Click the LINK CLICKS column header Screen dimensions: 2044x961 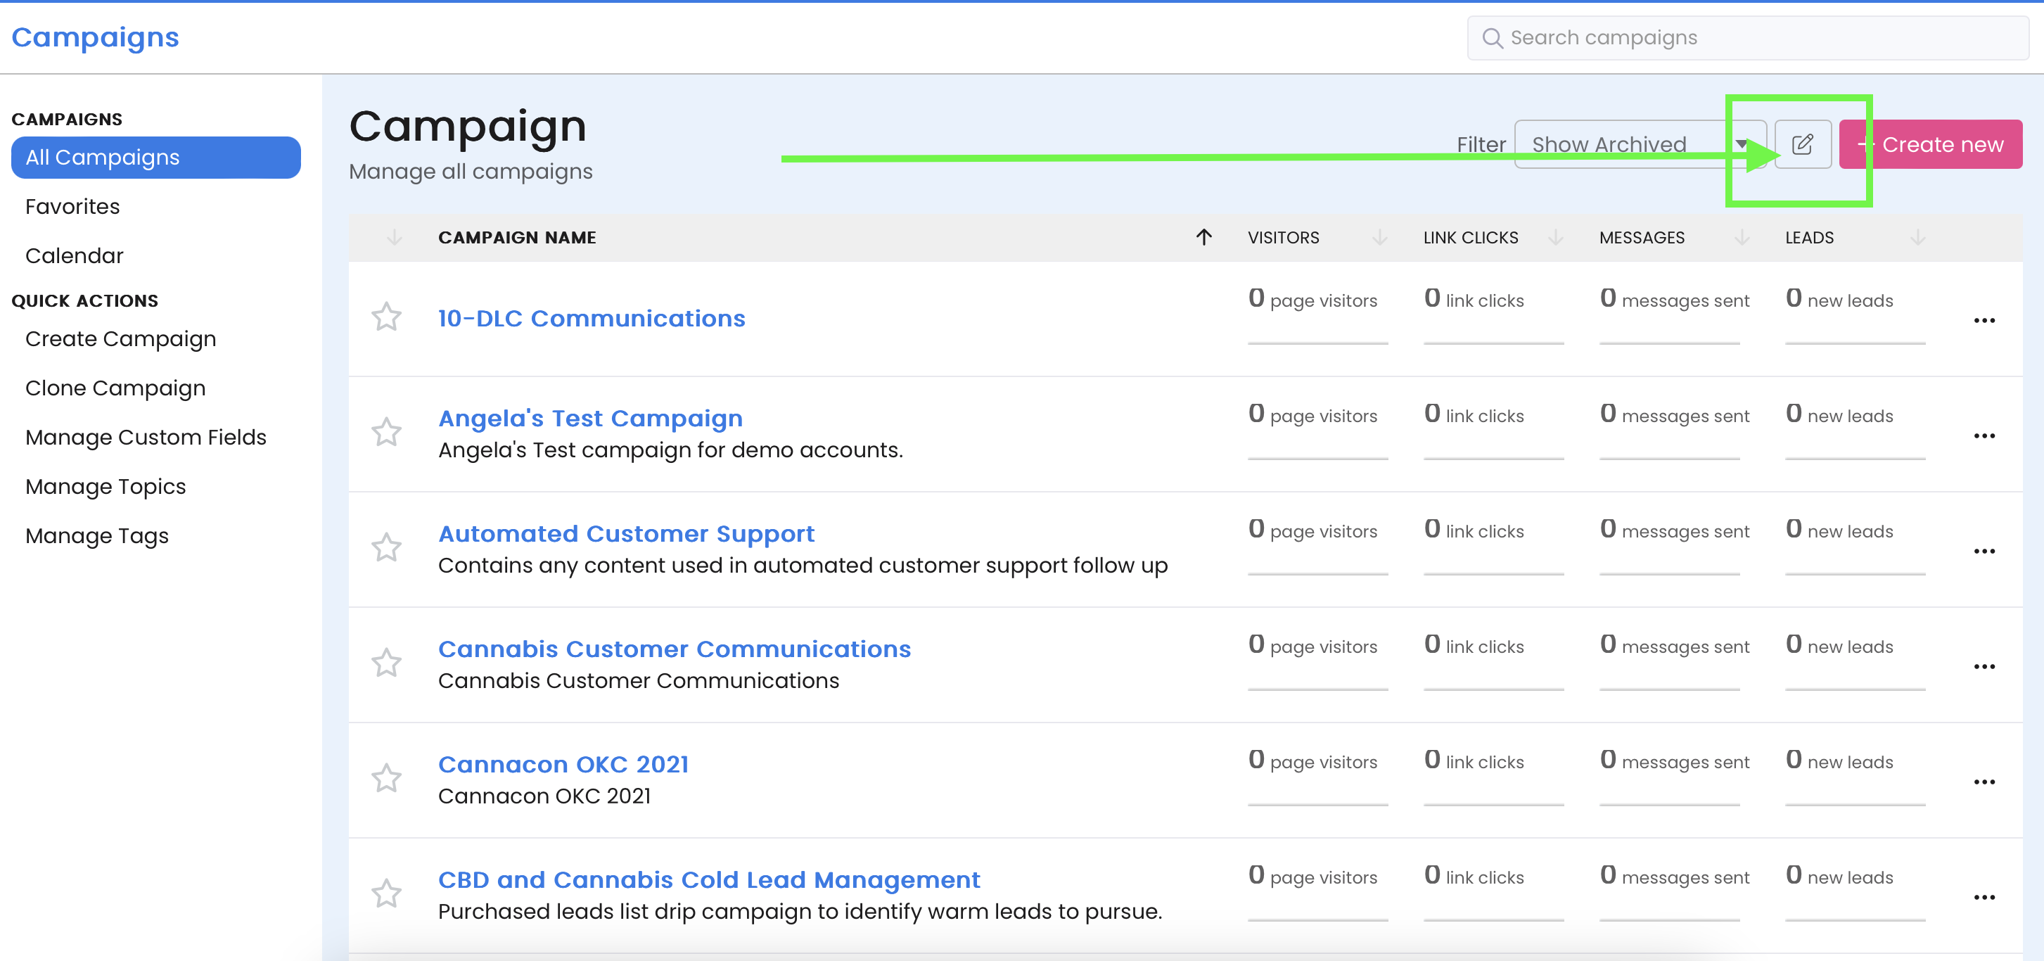click(1470, 237)
